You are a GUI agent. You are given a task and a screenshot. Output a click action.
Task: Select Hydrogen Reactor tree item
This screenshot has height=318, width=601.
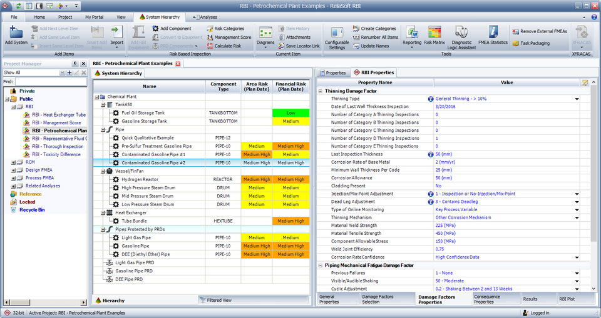tap(140, 179)
